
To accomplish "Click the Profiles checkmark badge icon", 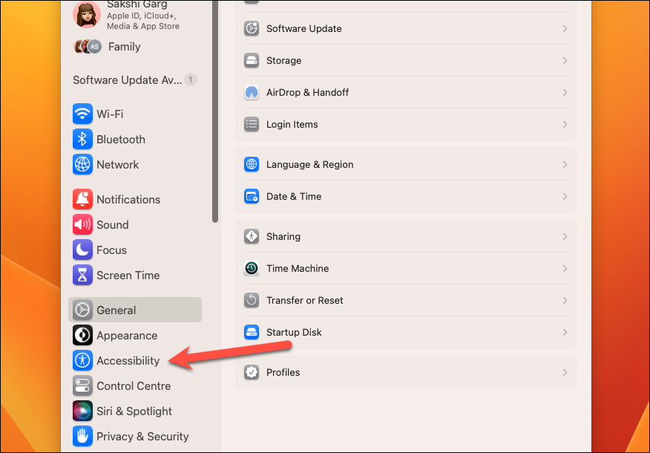I will tap(252, 373).
